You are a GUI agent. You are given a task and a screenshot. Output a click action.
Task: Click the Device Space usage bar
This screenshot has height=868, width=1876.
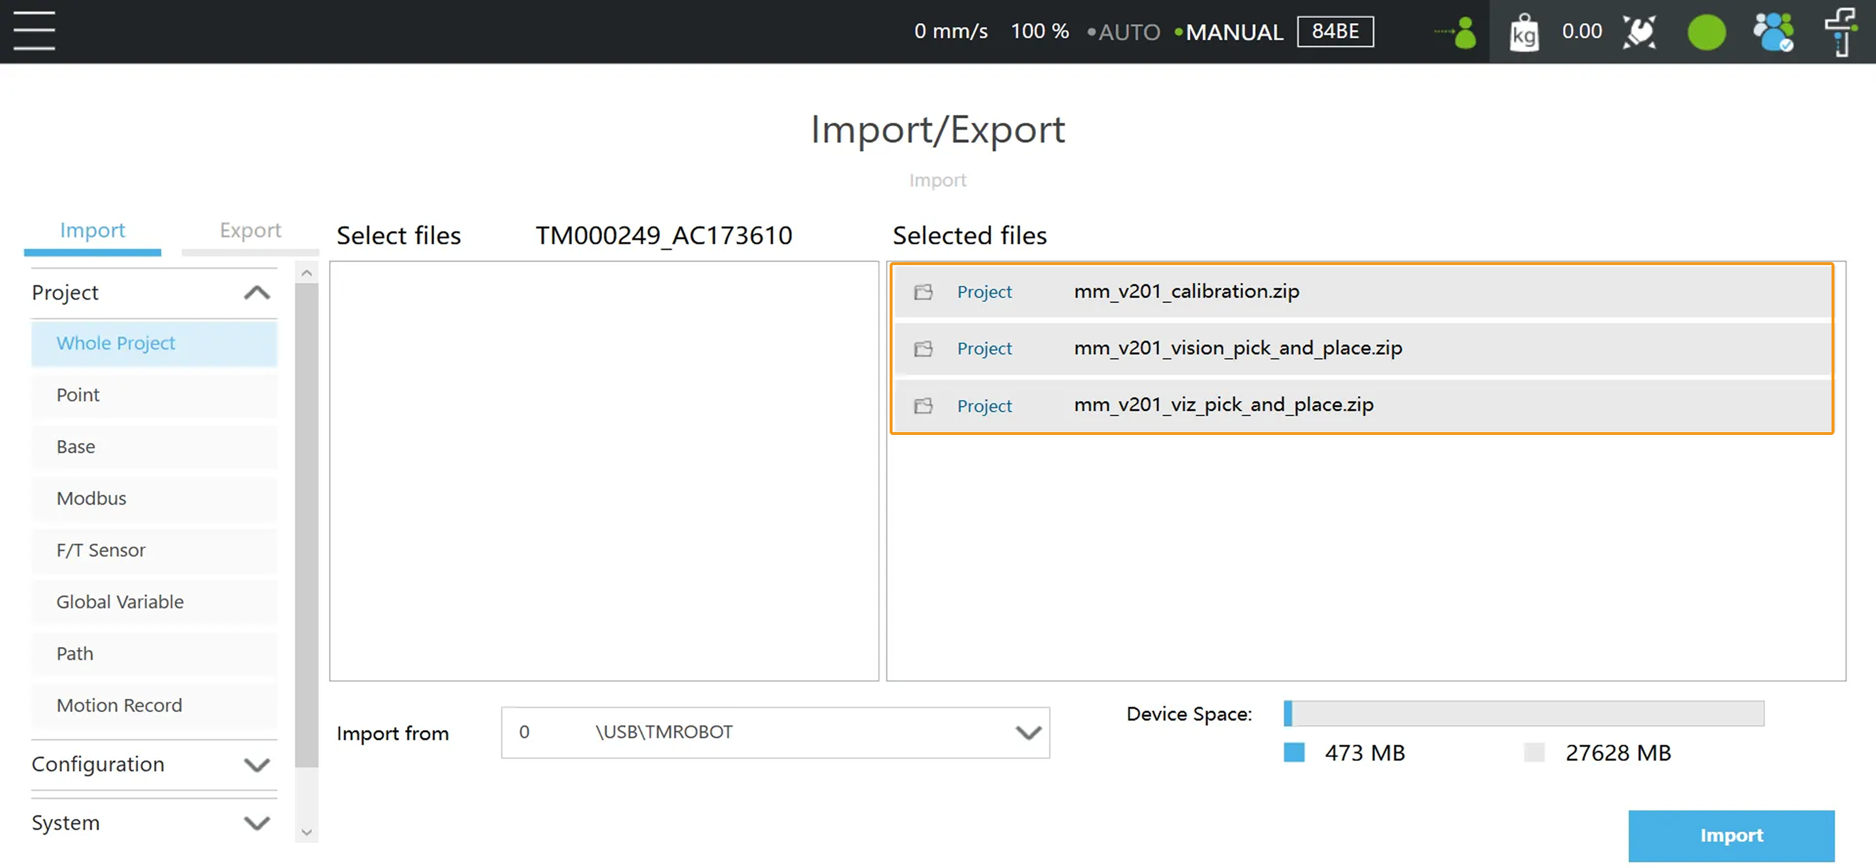[x=1523, y=713]
